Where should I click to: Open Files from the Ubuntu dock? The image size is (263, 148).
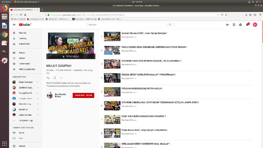(5, 17)
